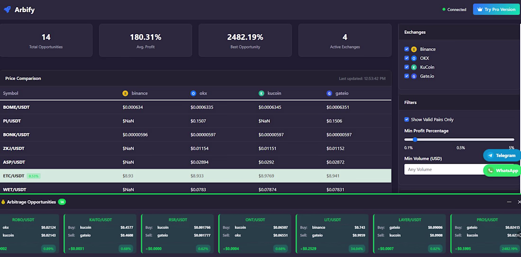Image resolution: width=521 pixels, height=257 pixels.
Task: Click the KuCoin icon in Exchanges list
Action: pyautogui.click(x=413, y=67)
